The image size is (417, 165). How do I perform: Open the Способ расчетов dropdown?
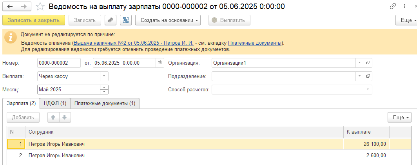pyautogui.click(x=368, y=89)
